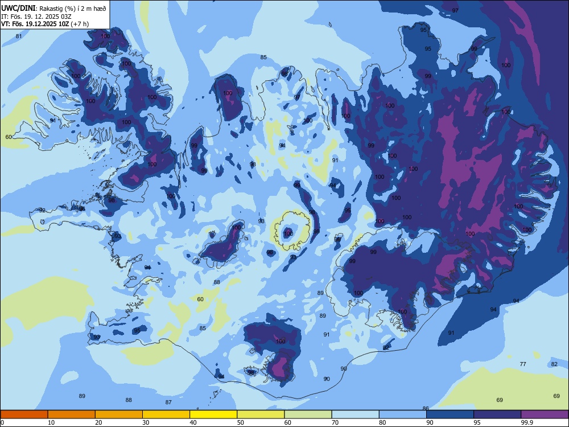569x427 pixels.
Task: Pick the bright yellow 40–50 legend swatch
Action: [213, 414]
